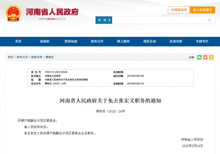Select 要闻动态 in navigation bar

(x=70, y=42)
